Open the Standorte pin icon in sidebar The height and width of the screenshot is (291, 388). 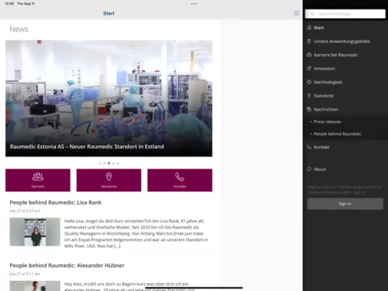click(x=309, y=95)
